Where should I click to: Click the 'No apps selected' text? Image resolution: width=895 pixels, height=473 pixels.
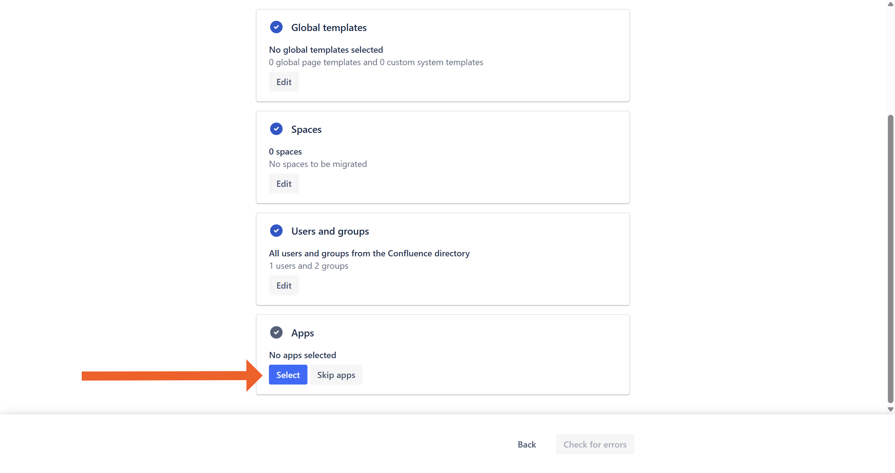(x=302, y=355)
